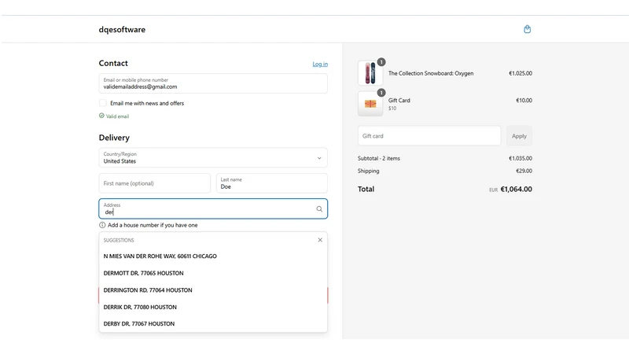Click Add a house number hint text
Screen dimensions: 629x354
pos(153,225)
